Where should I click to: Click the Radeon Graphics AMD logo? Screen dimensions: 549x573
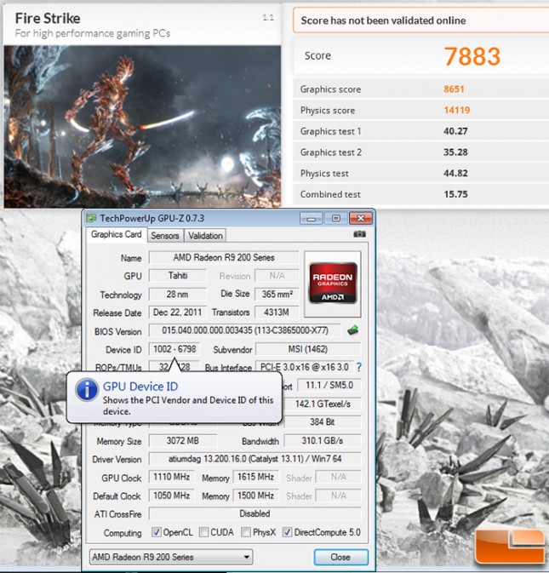333,284
